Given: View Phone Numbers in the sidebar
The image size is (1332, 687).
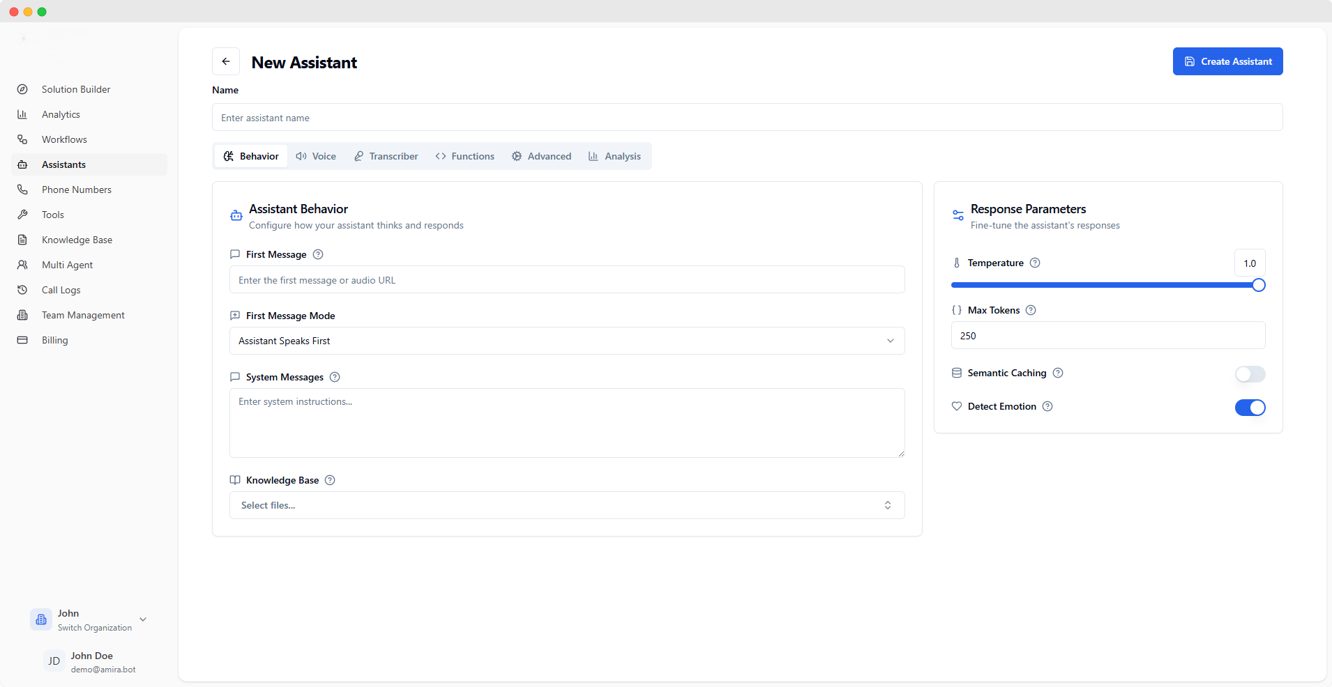Looking at the screenshot, I should click(76, 189).
